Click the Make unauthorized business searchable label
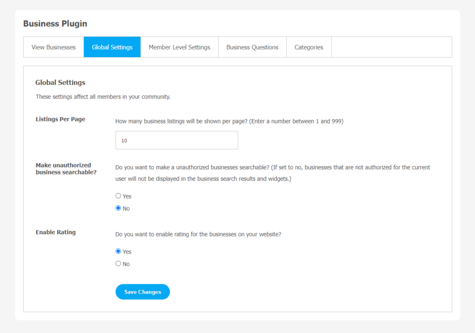Image resolution: width=475 pixels, height=333 pixels. click(66, 169)
